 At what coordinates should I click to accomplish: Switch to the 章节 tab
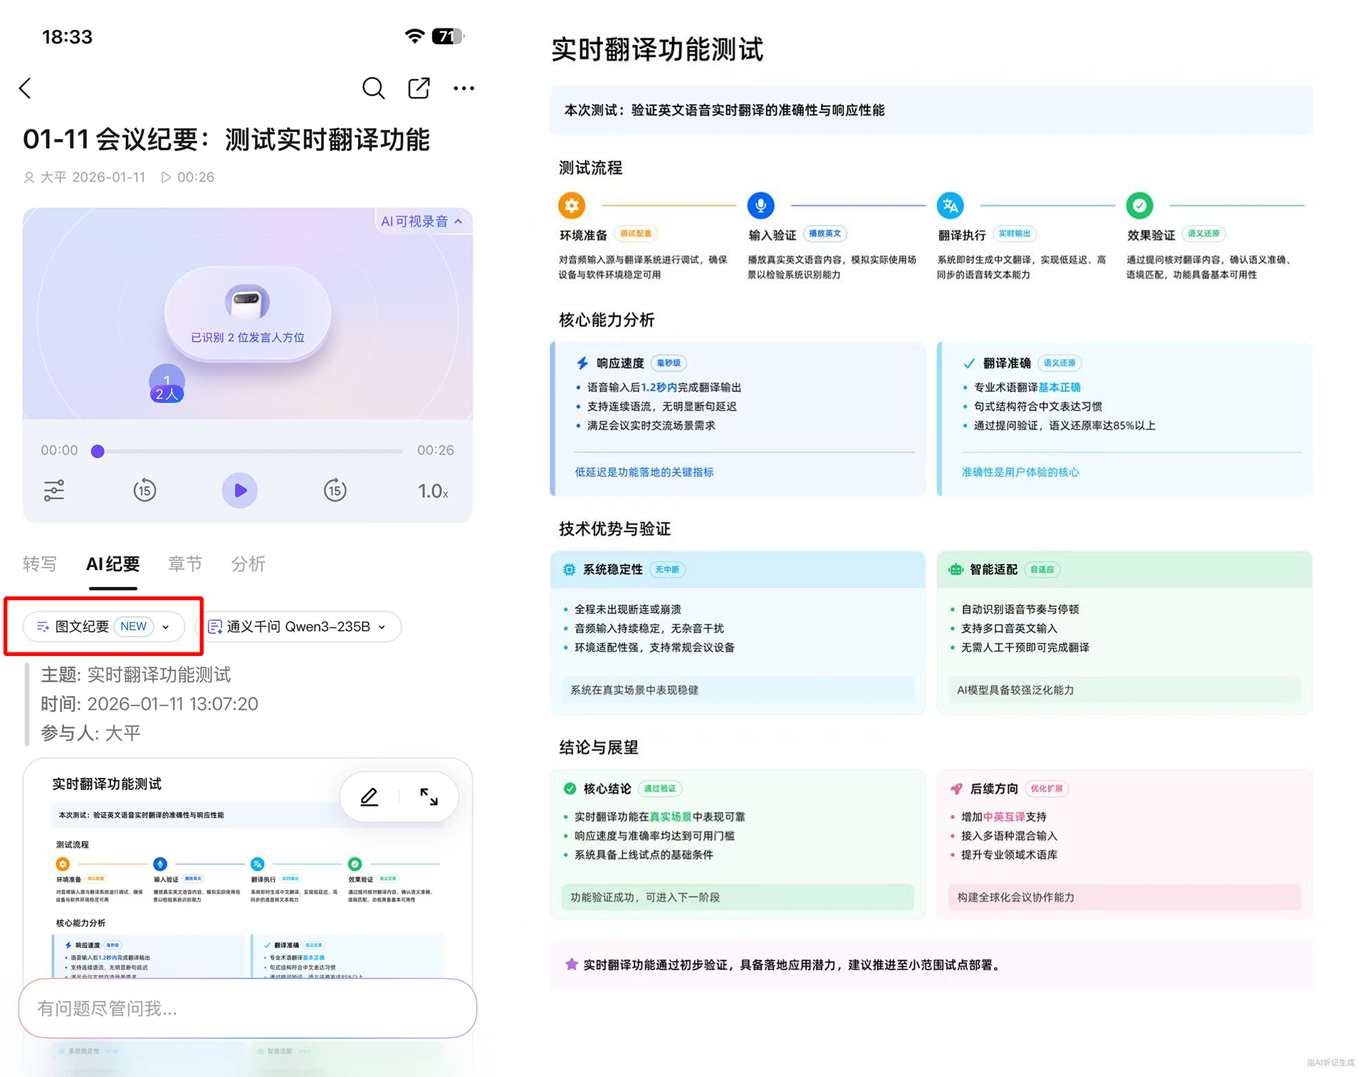click(185, 564)
